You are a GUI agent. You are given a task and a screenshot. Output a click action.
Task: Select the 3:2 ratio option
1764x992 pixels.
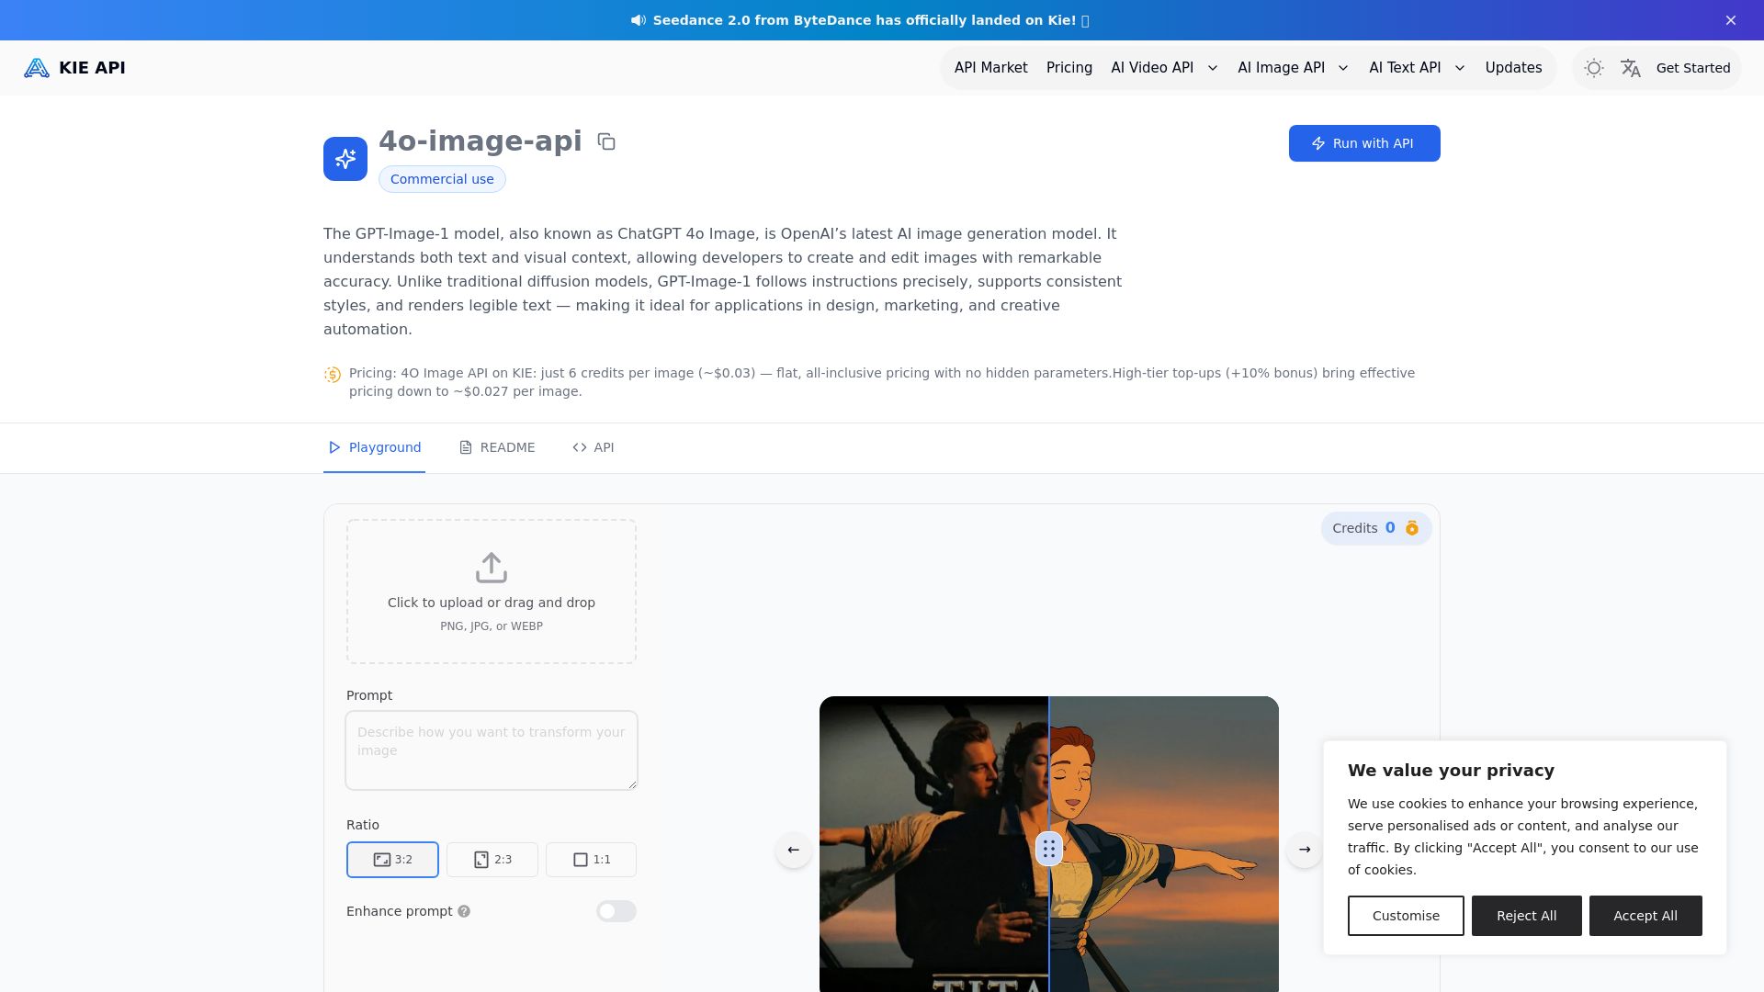[392, 860]
